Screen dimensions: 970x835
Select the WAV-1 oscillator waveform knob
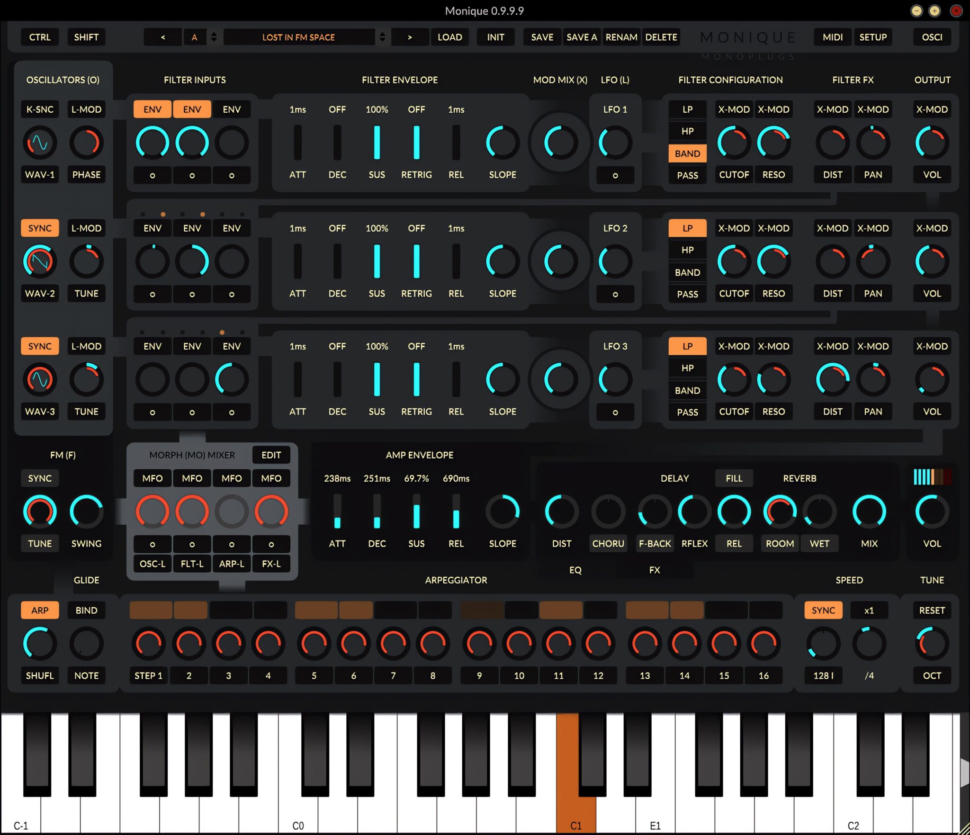click(x=40, y=142)
